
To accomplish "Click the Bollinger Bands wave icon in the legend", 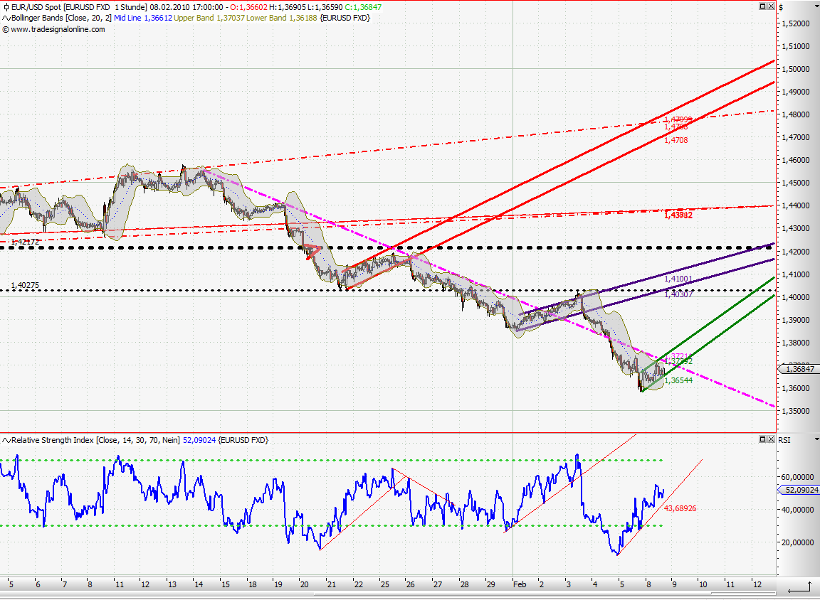I will point(6,18).
